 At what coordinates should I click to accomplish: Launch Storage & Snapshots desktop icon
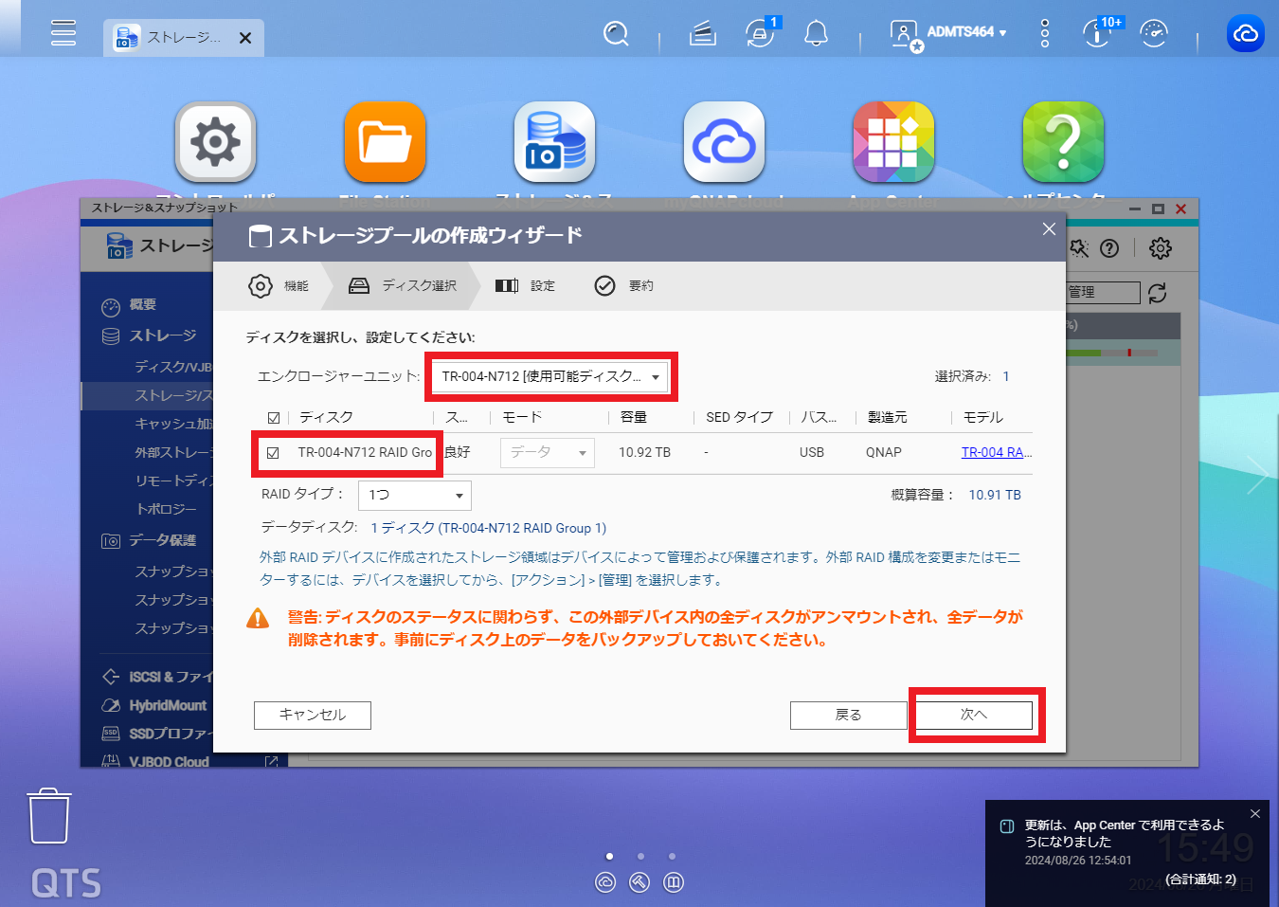coord(554,142)
